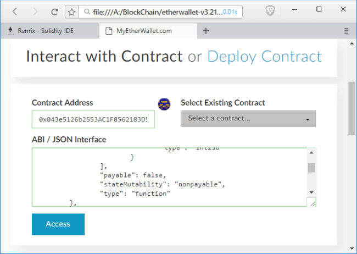Select the MyEtherWallet.com tab
Image resolution: width=357 pixels, height=254 pixels.
click(144, 31)
